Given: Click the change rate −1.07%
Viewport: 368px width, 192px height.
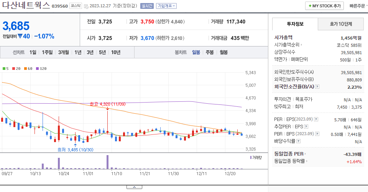Looking at the screenshot, I should point(44,36).
